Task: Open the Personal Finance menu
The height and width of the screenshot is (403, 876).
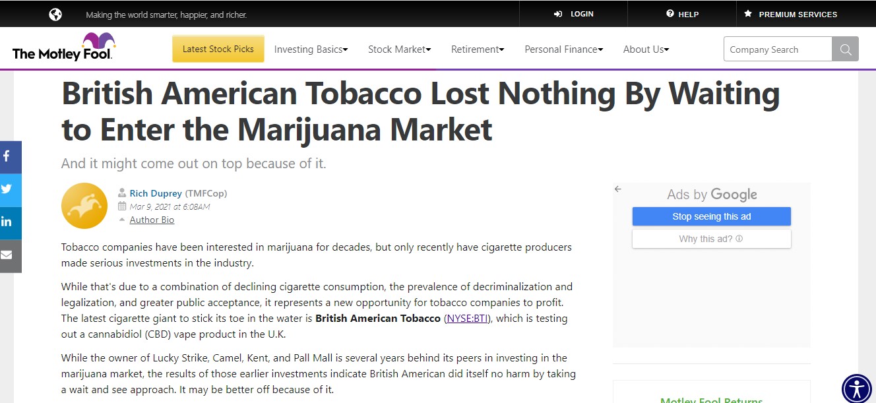Action: [x=564, y=49]
